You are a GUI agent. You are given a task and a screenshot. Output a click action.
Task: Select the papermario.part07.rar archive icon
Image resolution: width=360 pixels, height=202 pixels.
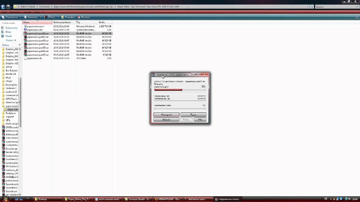tap(25, 55)
